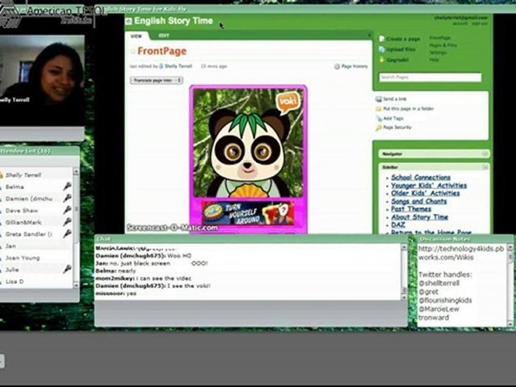This screenshot has height=387, width=516.
Task: Click the Upload files icon
Action: click(x=382, y=49)
